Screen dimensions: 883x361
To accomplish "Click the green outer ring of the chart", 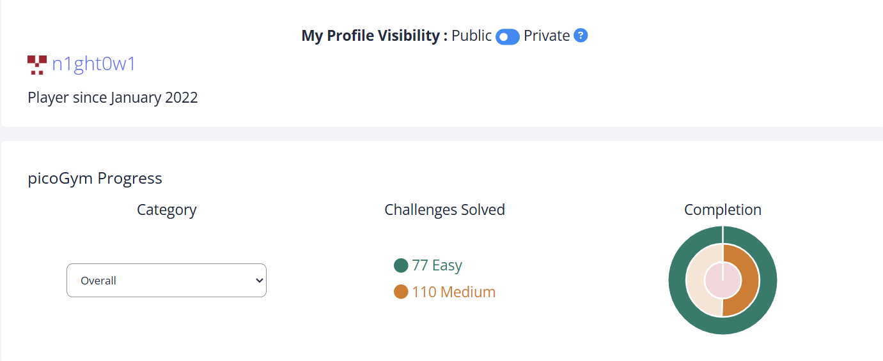I will point(676,280).
